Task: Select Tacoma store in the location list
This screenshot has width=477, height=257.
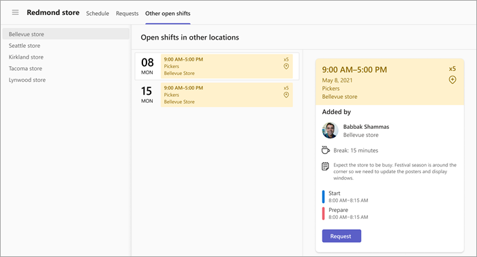Action: (x=65, y=69)
